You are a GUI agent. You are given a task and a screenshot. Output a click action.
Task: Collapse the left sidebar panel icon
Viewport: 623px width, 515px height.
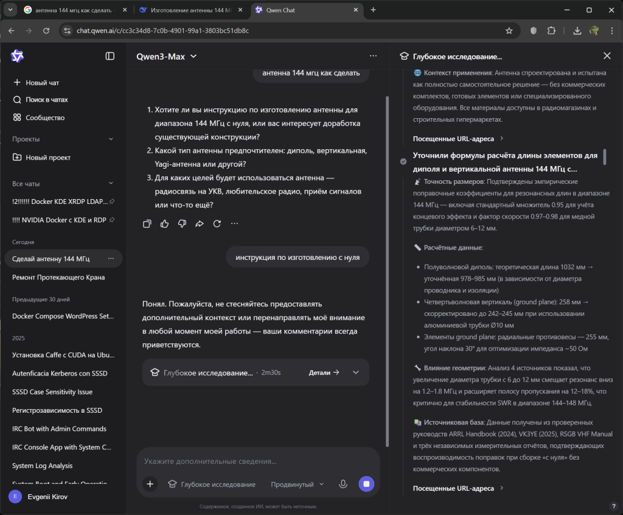[x=110, y=56]
